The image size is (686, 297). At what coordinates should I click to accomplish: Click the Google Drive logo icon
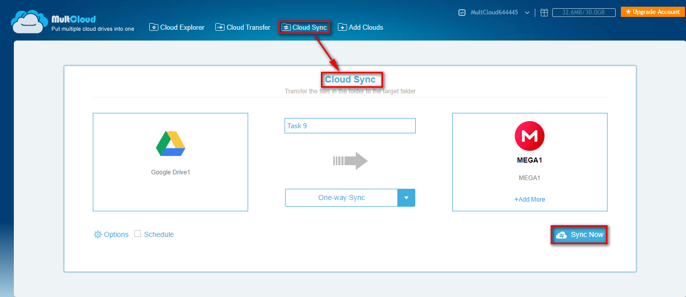pos(171,144)
